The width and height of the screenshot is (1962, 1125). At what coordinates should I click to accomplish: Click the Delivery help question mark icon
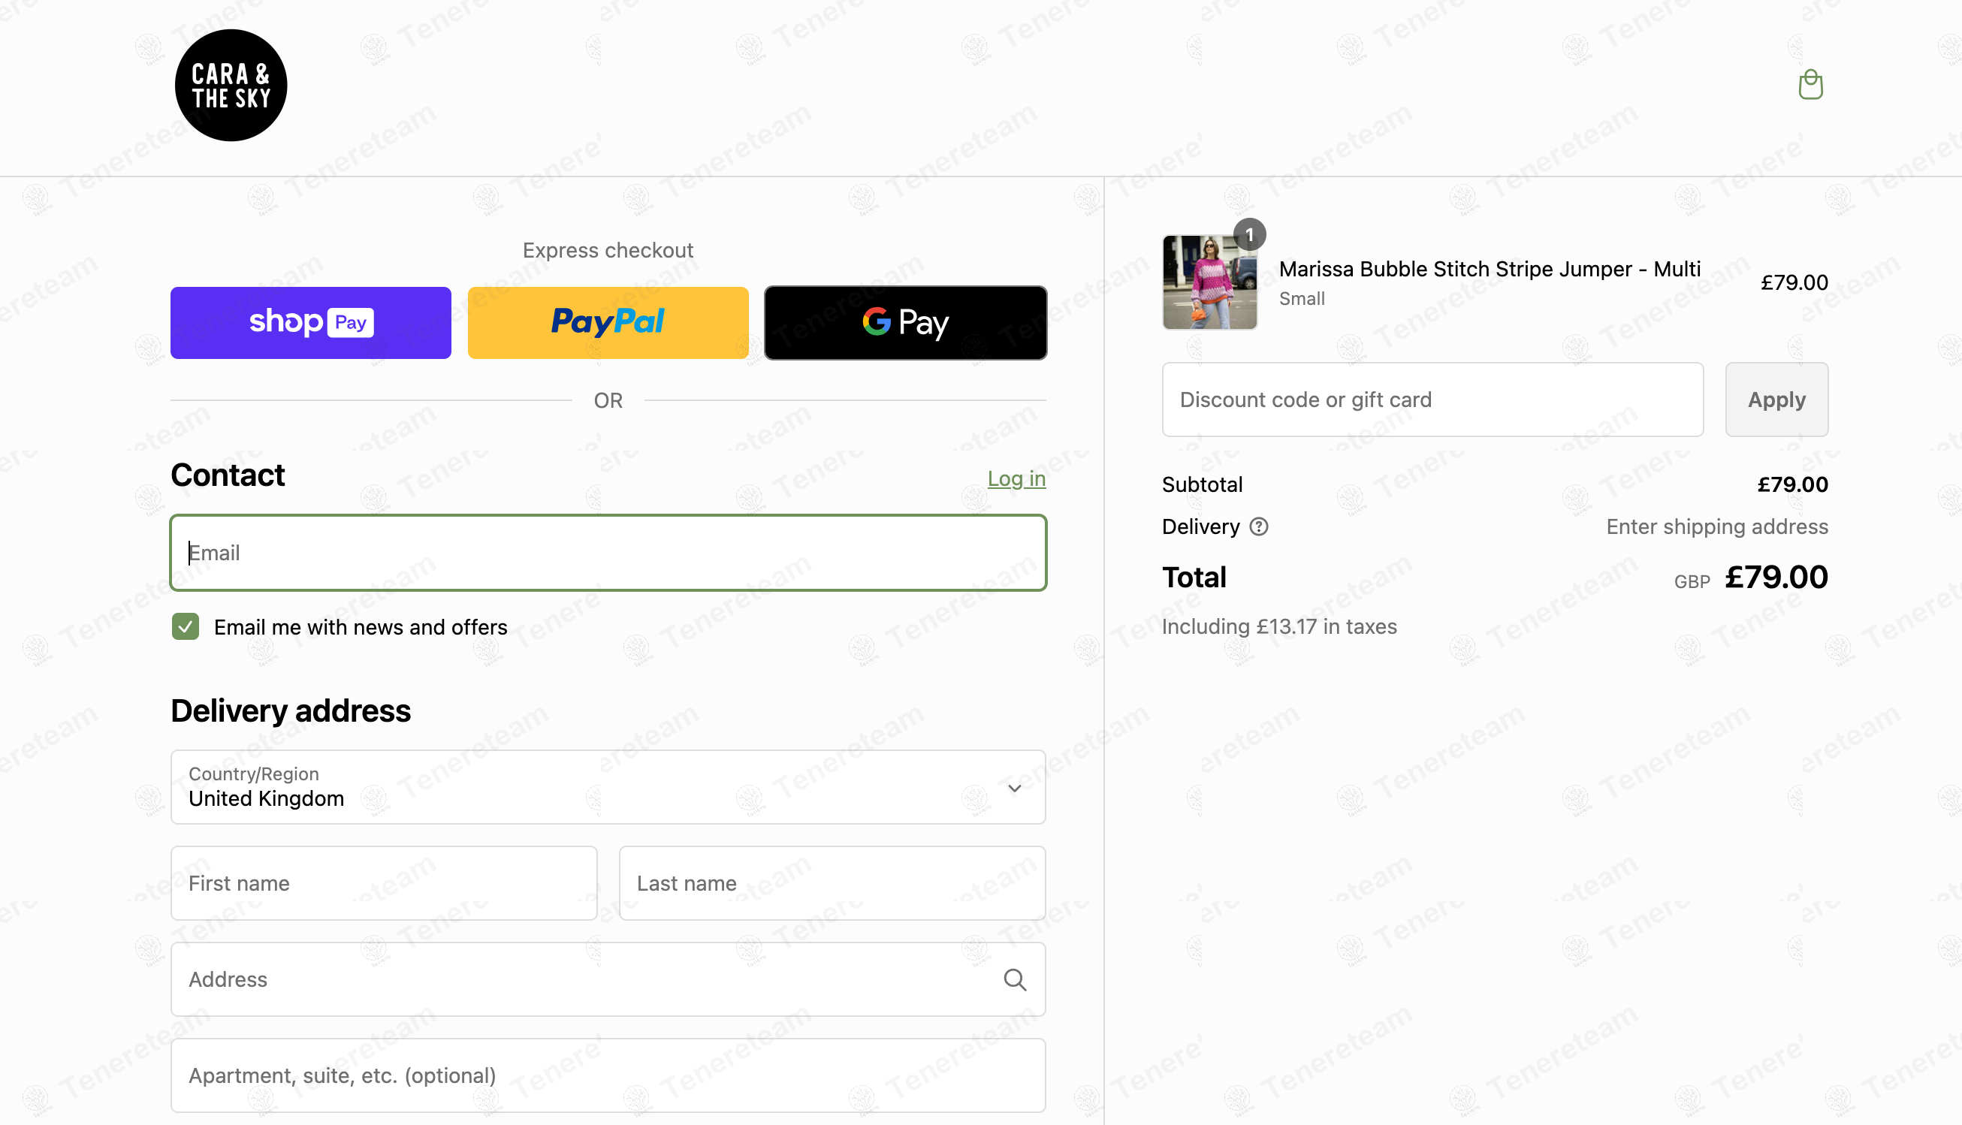(x=1259, y=527)
